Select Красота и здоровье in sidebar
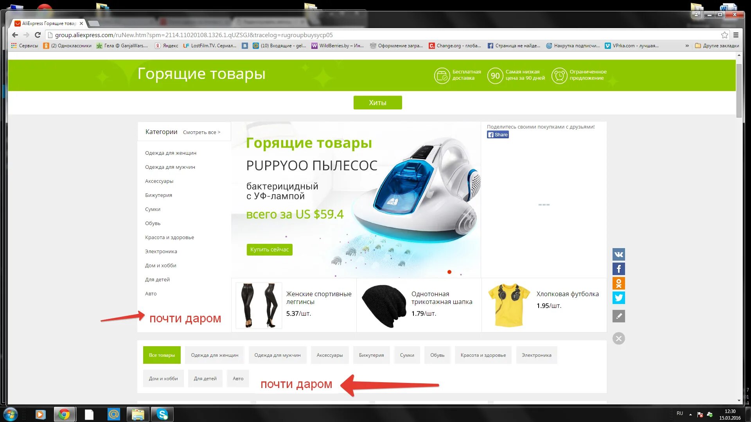Image resolution: width=751 pixels, height=422 pixels. click(169, 237)
